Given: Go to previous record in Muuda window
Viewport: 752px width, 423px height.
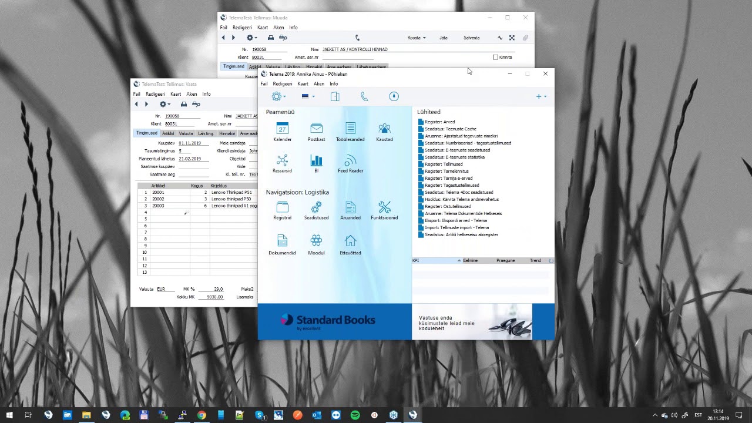Looking at the screenshot, I should pyautogui.click(x=223, y=38).
